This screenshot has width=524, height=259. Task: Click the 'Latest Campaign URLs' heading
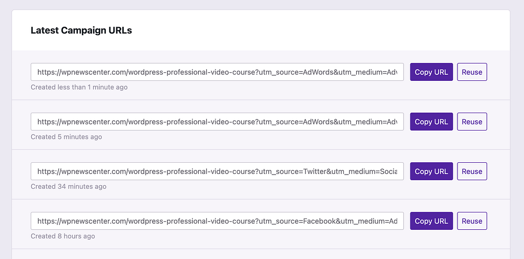click(x=81, y=31)
